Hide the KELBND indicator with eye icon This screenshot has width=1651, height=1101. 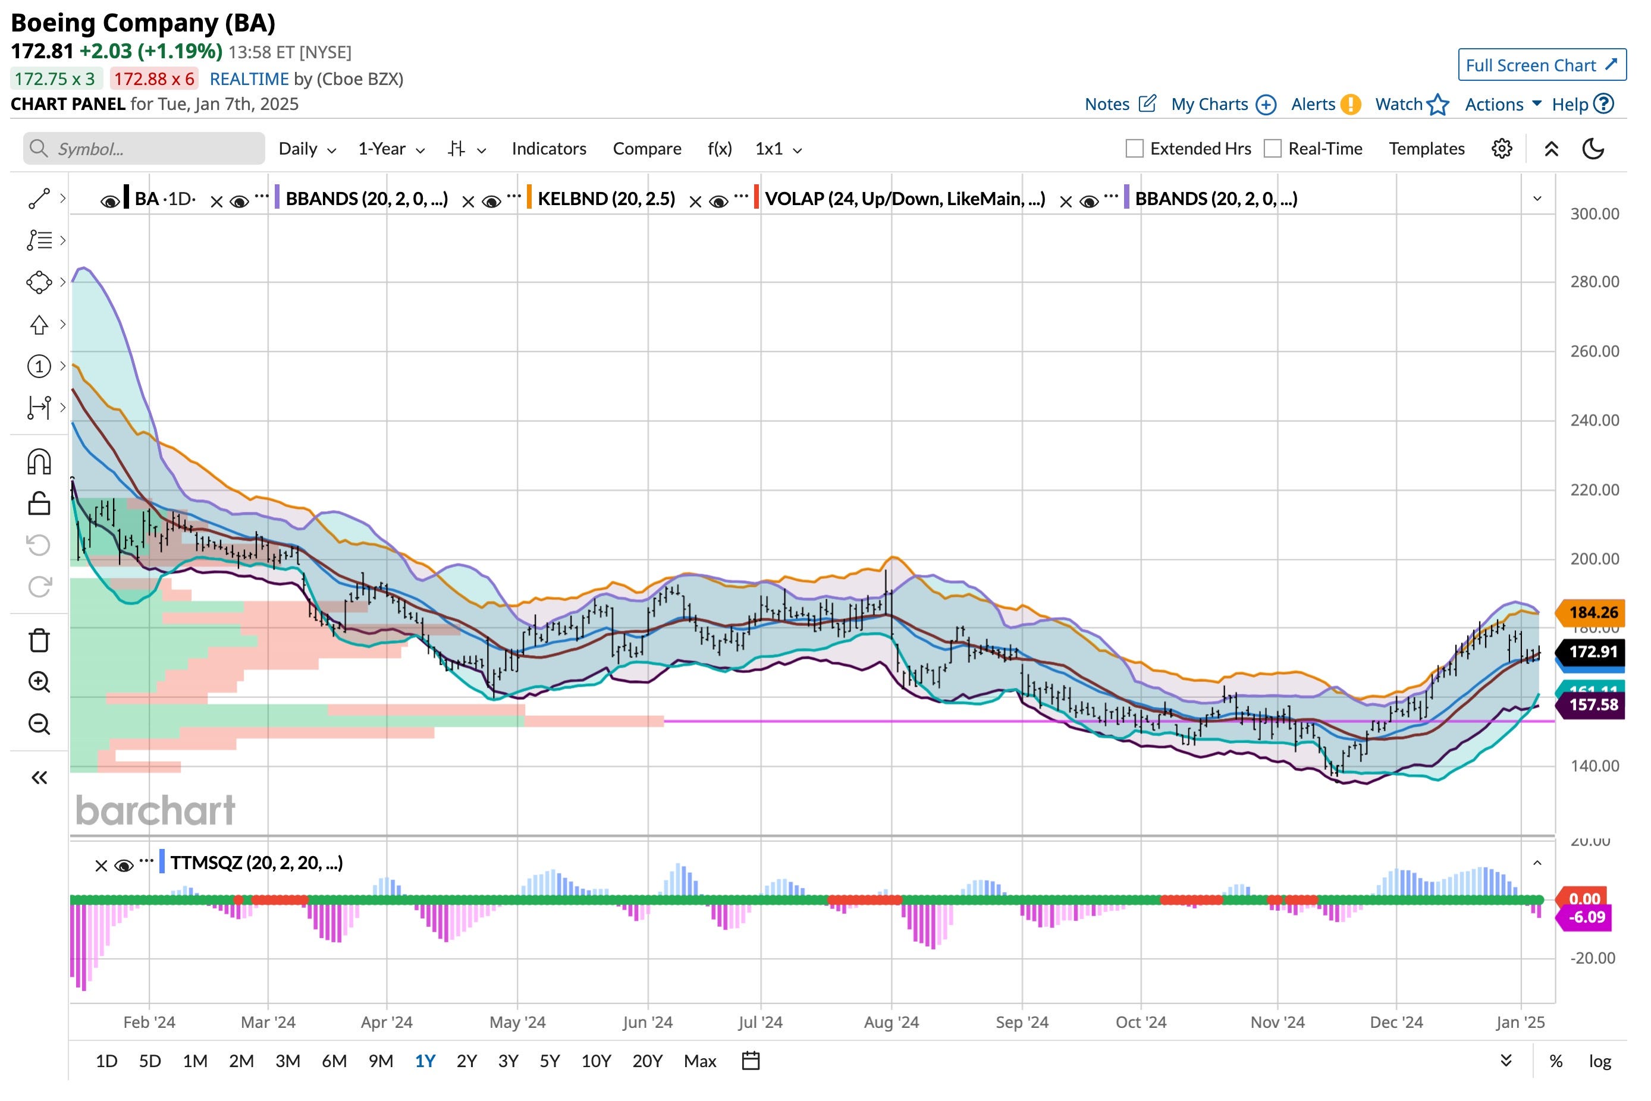(491, 202)
